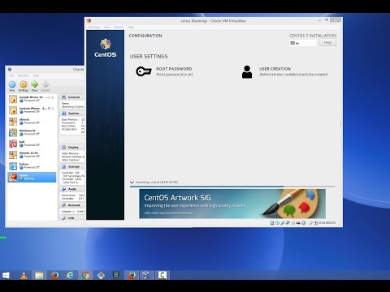The height and width of the screenshot is (292, 390).
Task: Click the CentOS Artwork SIG banner
Action: tap(232, 204)
